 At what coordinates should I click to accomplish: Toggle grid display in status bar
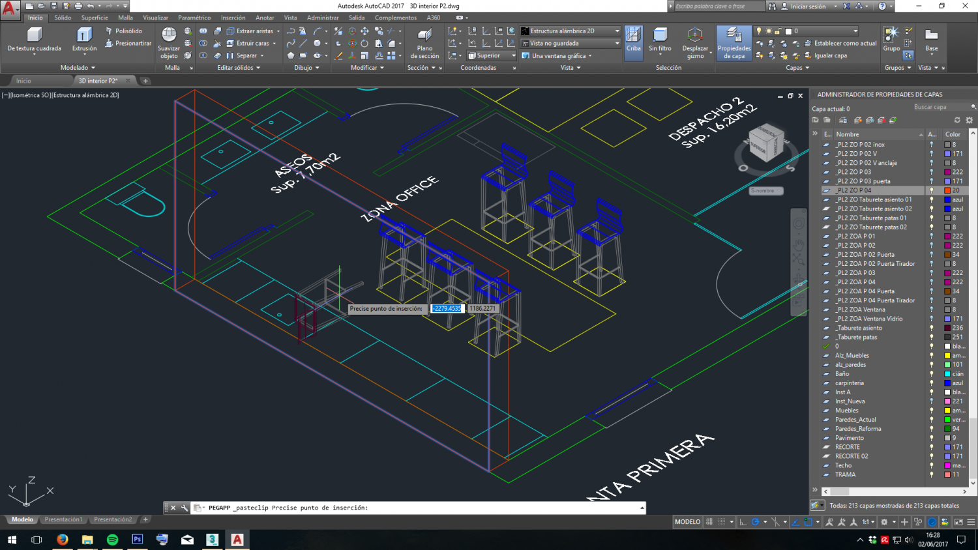pos(709,522)
